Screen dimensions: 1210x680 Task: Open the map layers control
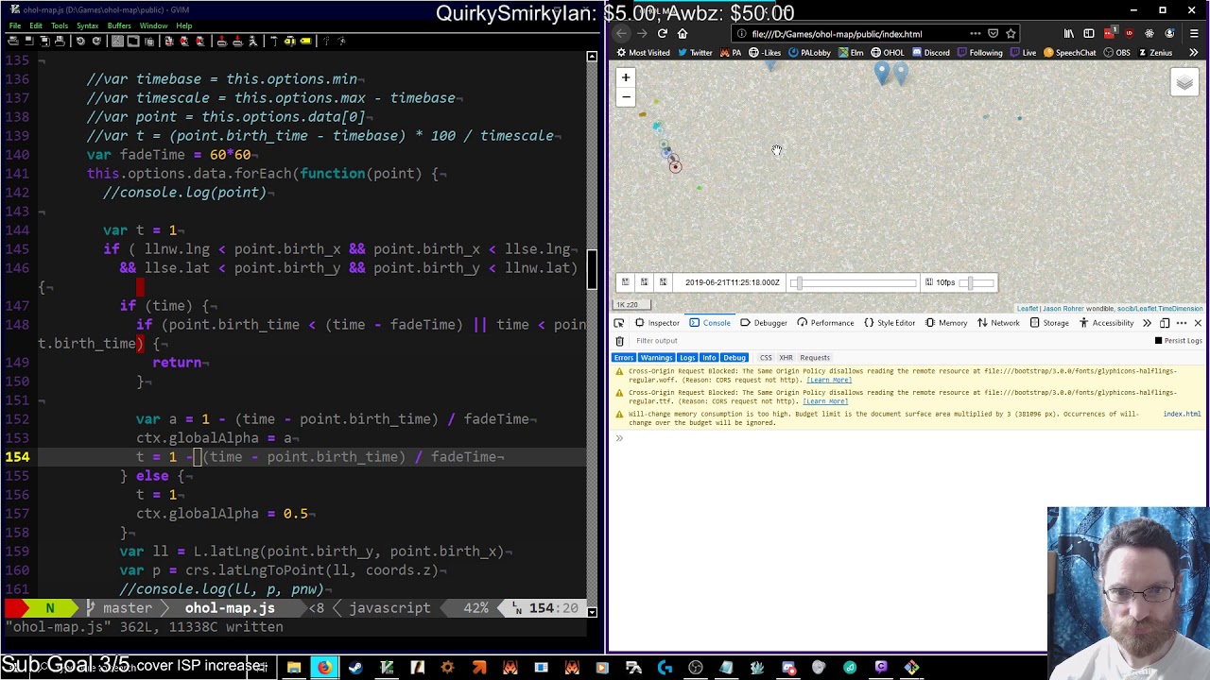pos(1184,83)
